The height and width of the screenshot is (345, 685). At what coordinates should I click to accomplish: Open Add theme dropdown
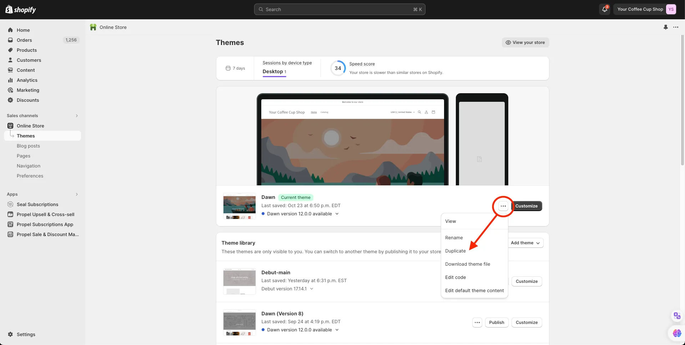pos(525,243)
